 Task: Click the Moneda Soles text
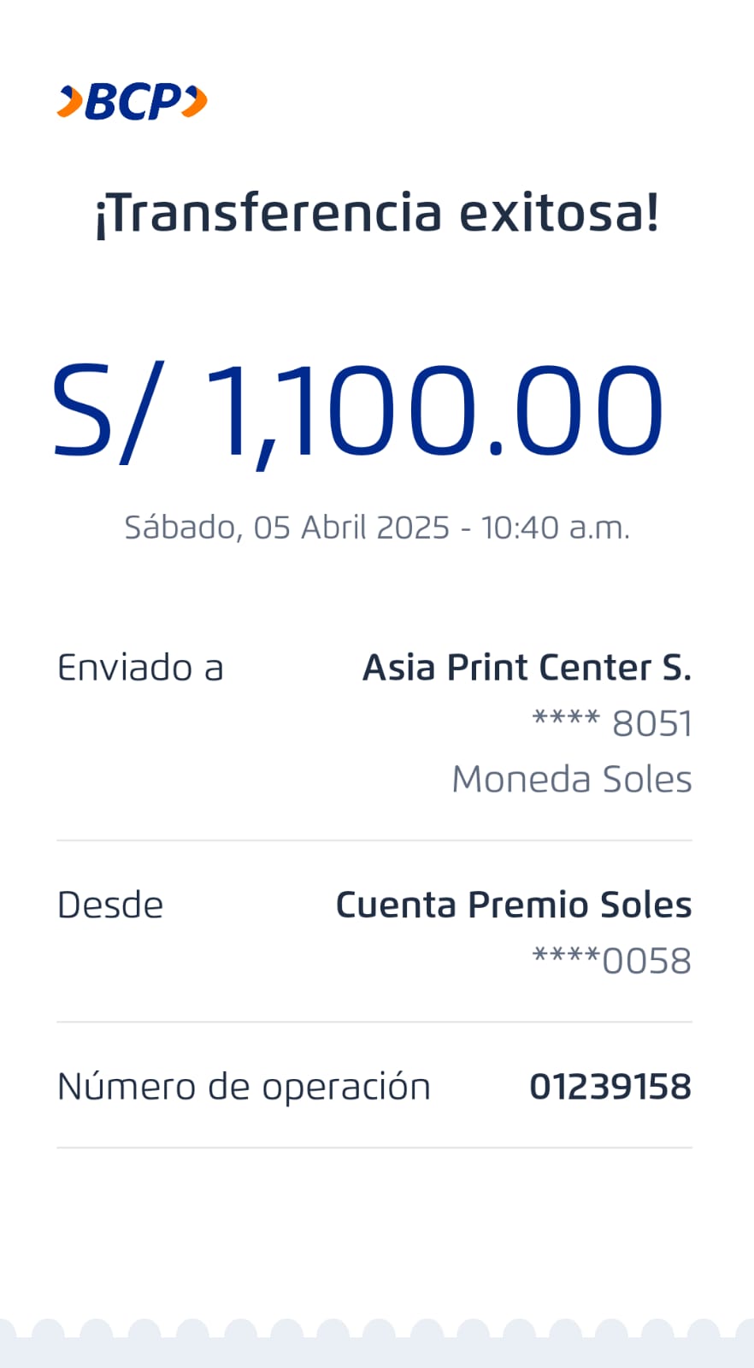pyautogui.click(x=572, y=779)
